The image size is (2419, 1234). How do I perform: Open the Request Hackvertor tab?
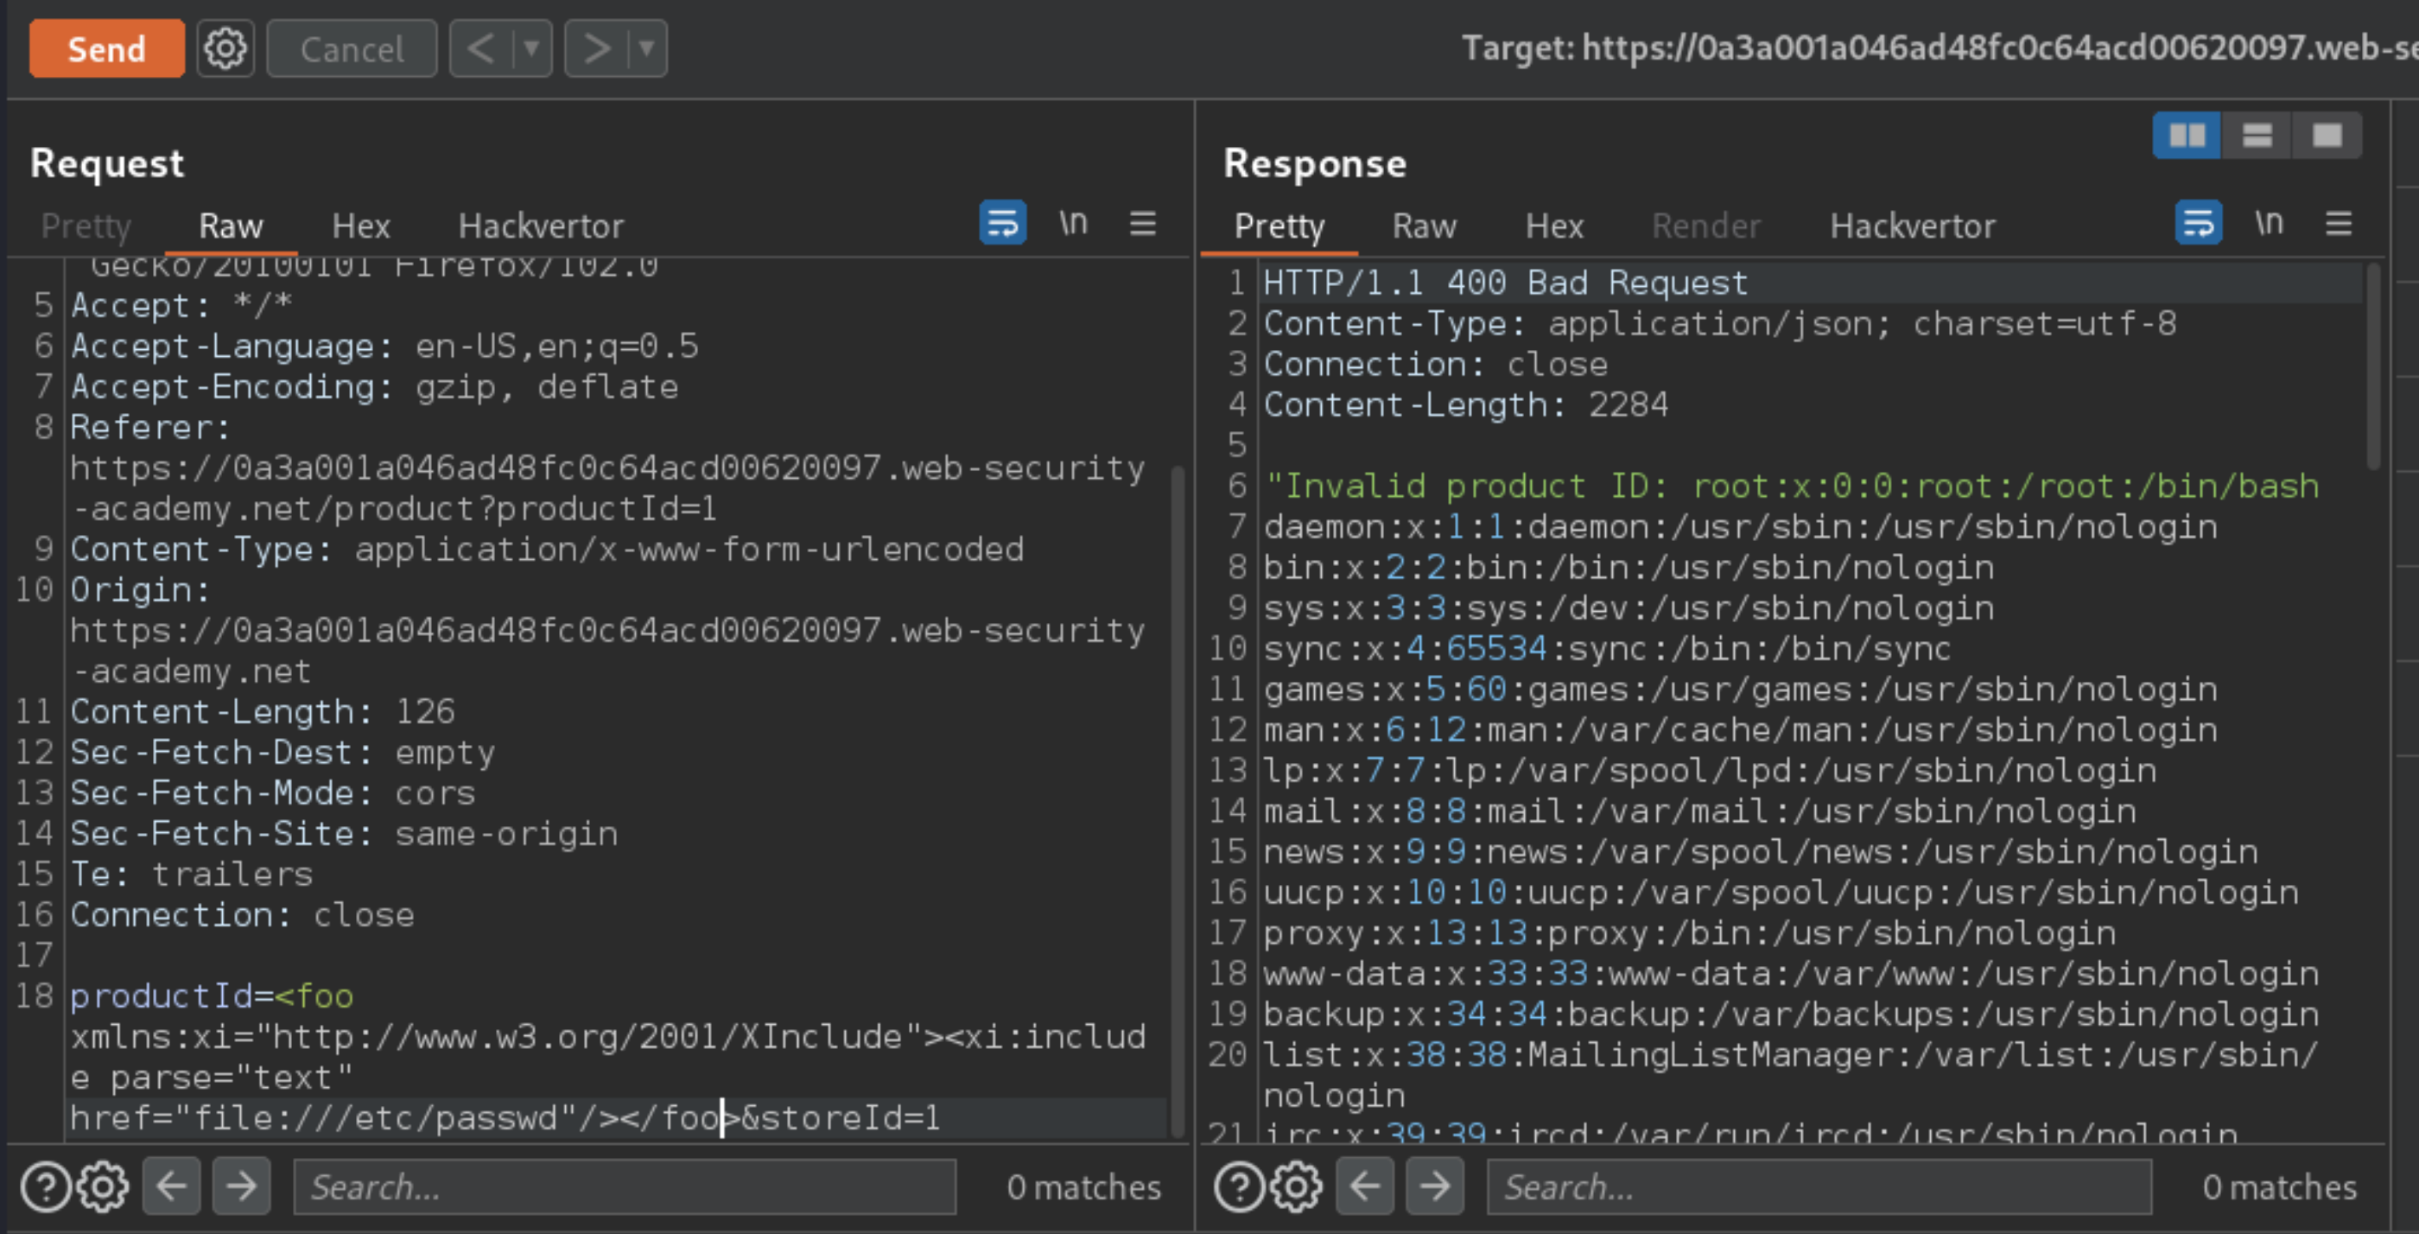coord(541,226)
